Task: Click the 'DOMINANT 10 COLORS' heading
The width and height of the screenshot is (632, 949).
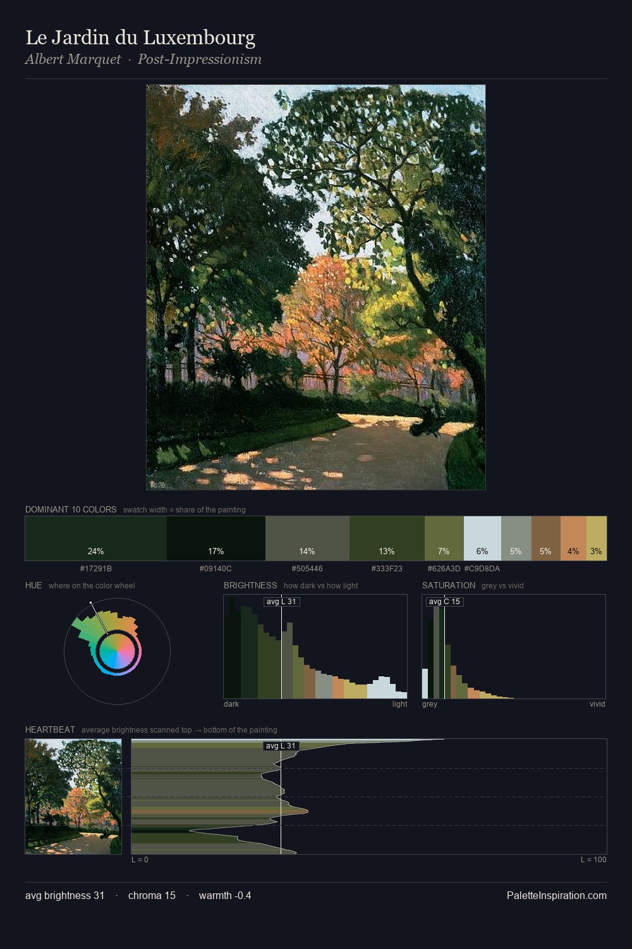Action: click(71, 509)
